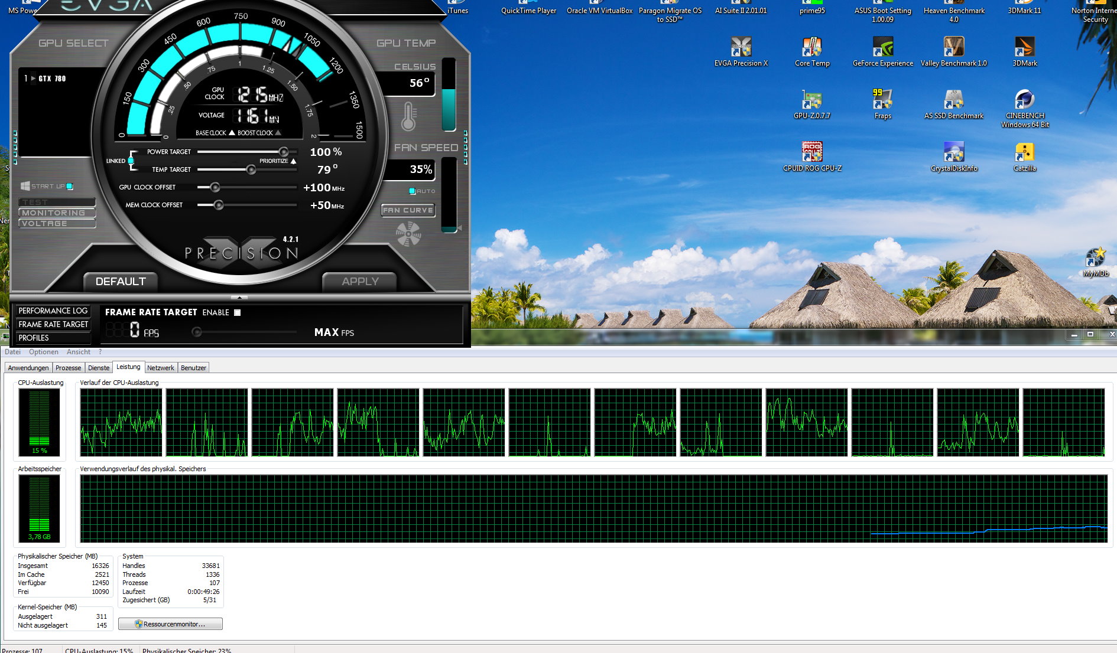Open GeForce Experience shortcut
Screen dimensions: 1117x653
(x=883, y=52)
